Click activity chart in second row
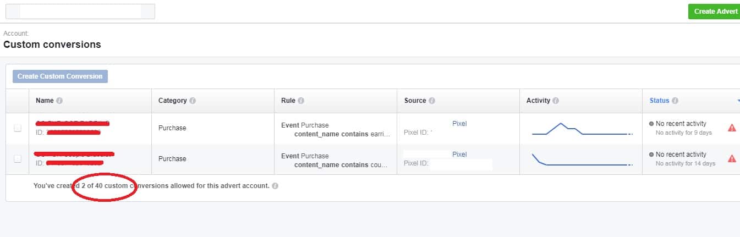This screenshot has height=237, width=740. (582, 159)
